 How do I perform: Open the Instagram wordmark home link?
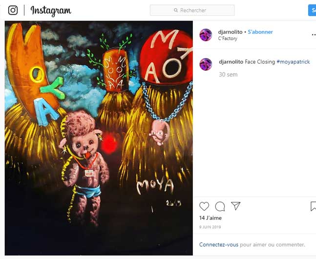tap(51, 10)
